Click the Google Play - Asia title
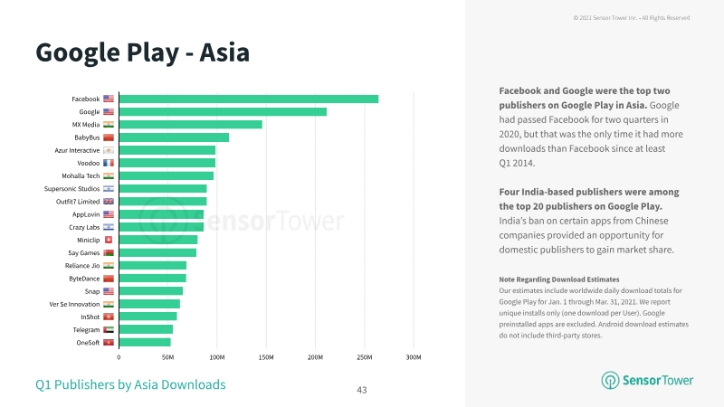This screenshot has width=724, height=407. [x=143, y=52]
